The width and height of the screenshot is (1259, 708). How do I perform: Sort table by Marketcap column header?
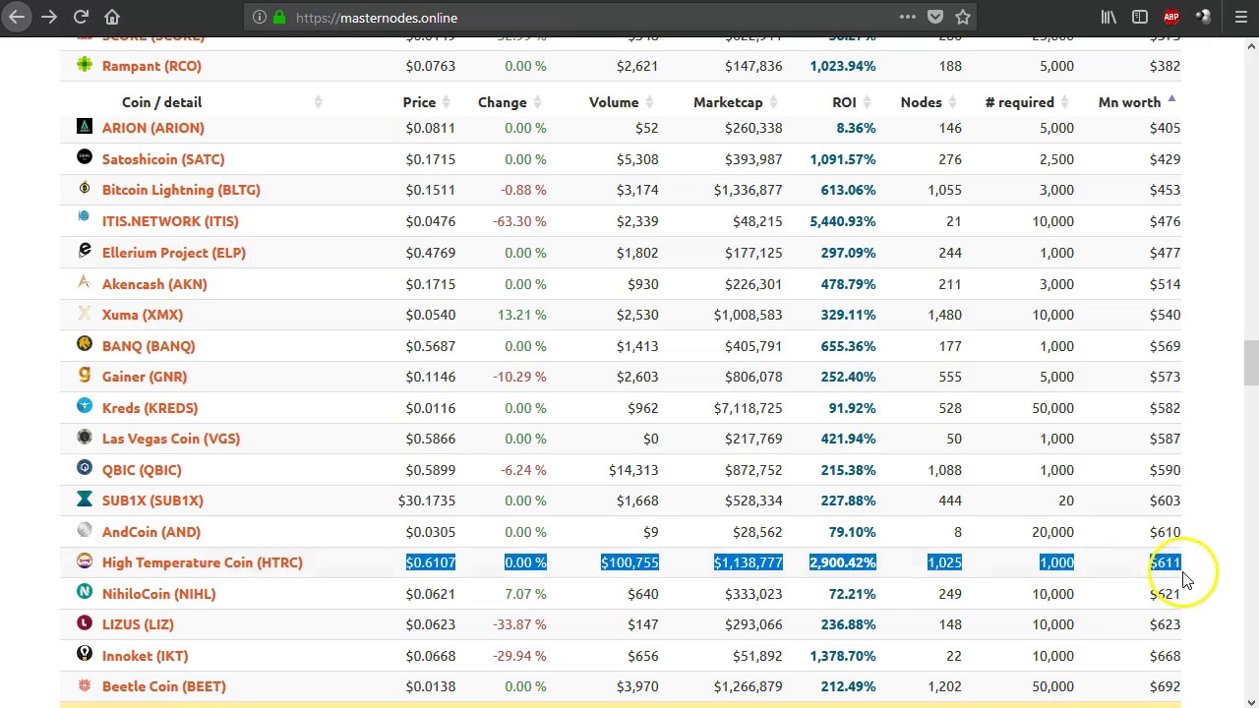tap(728, 102)
